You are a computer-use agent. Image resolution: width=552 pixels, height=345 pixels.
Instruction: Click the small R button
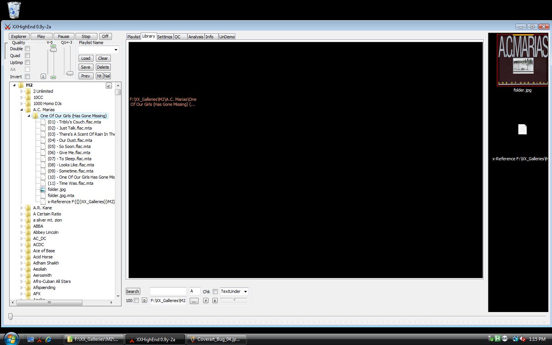(x=215, y=301)
